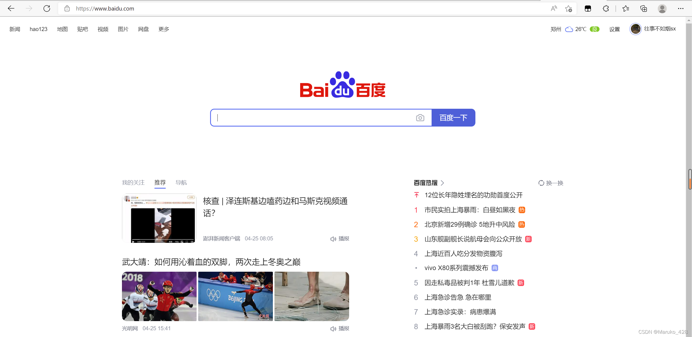
Task: Open the 视频 link
Action: (x=103, y=29)
